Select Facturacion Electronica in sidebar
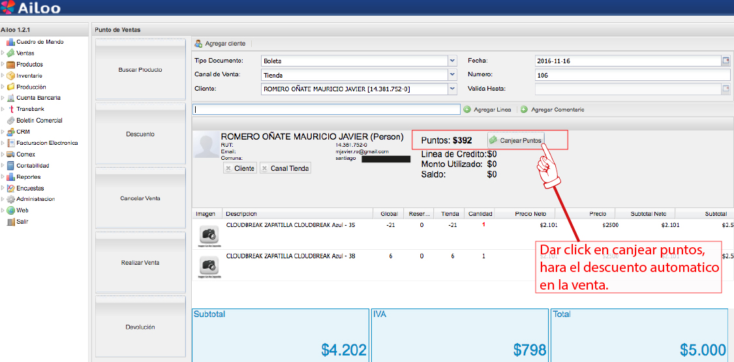This screenshot has height=362, width=734. coord(47,143)
